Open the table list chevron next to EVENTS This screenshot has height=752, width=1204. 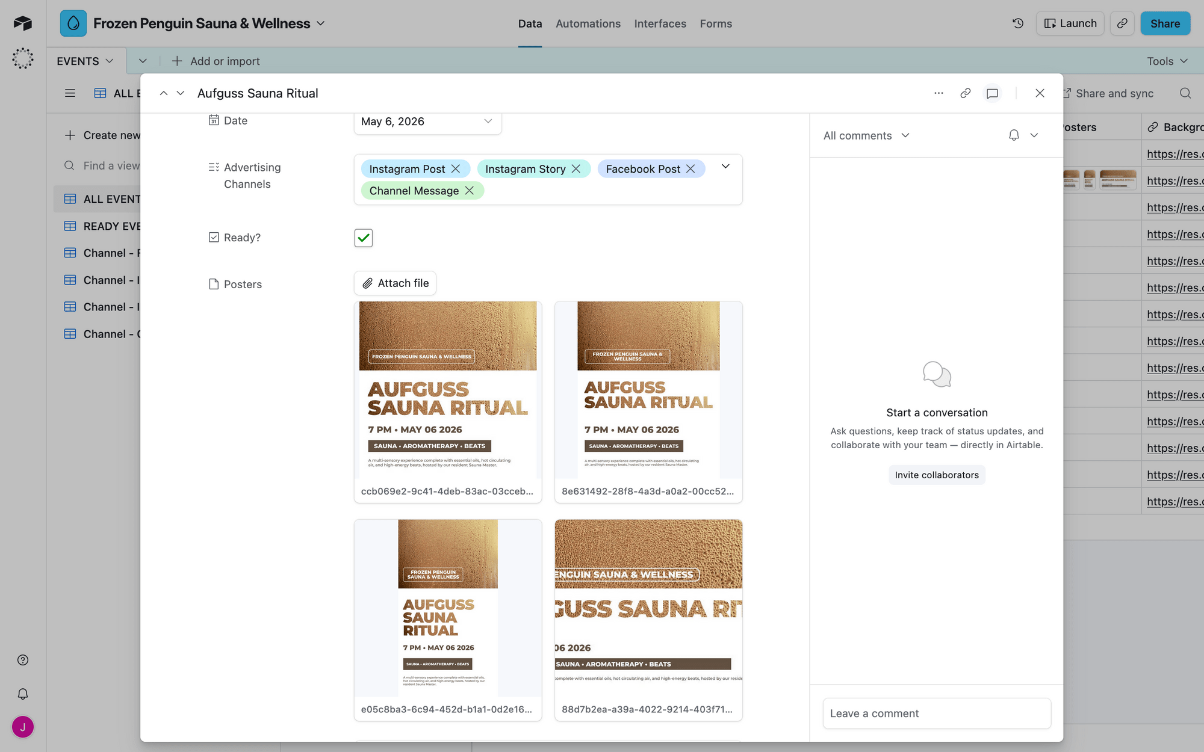tap(143, 61)
